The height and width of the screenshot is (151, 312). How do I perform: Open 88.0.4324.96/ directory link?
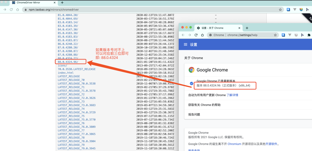click(x=68, y=62)
